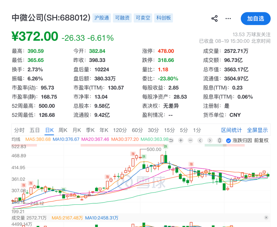Switch to the 15分 chart tab

click(169, 130)
